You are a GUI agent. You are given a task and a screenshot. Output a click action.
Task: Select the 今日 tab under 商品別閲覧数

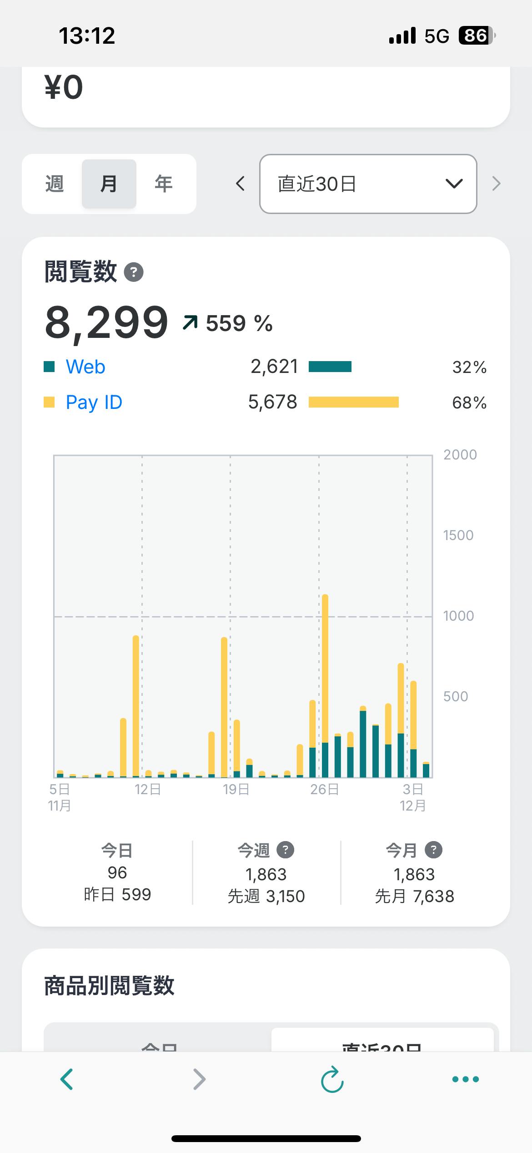[159, 1043]
